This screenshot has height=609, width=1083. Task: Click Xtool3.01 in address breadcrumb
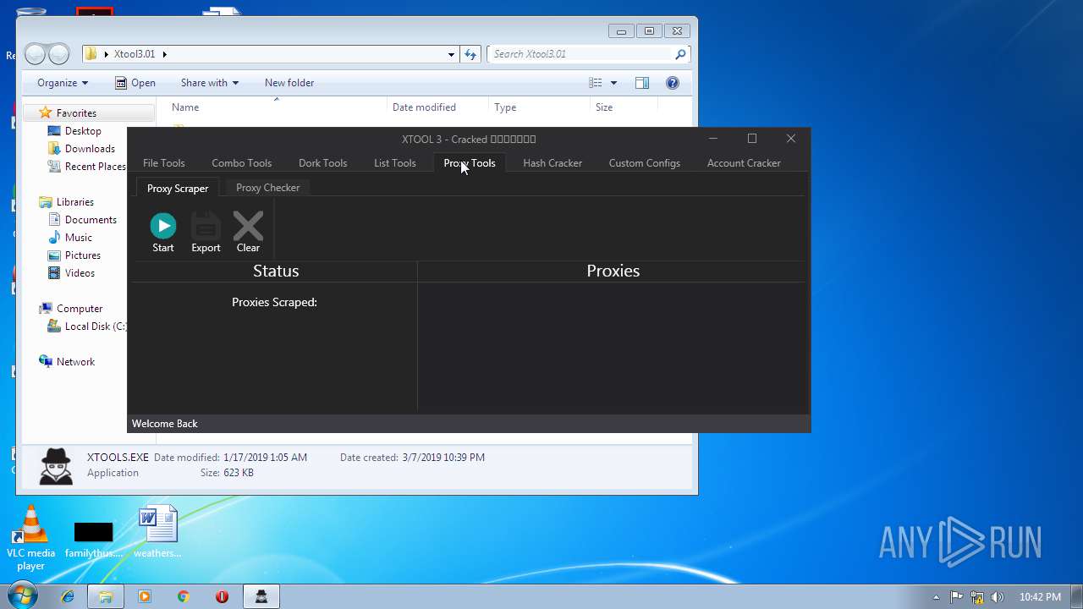pyautogui.click(x=135, y=54)
